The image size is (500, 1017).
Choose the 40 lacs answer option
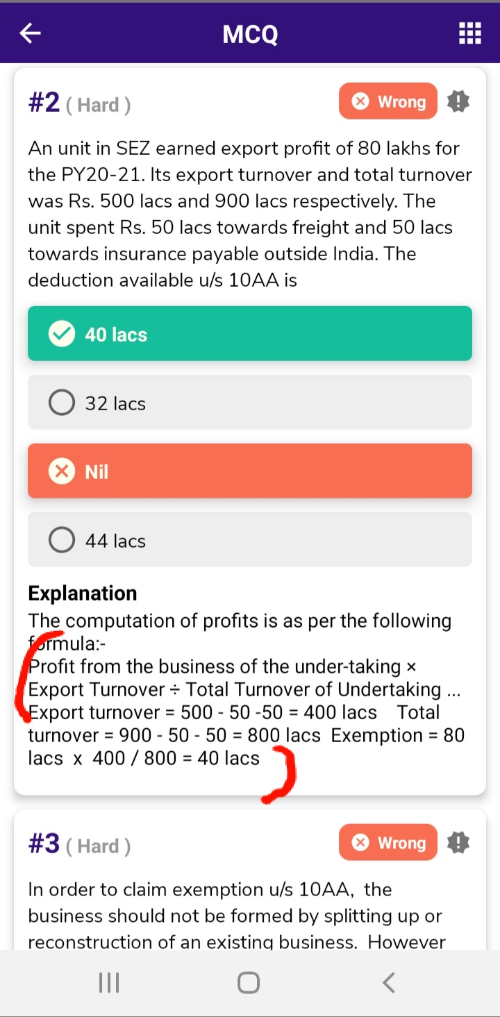click(x=250, y=334)
